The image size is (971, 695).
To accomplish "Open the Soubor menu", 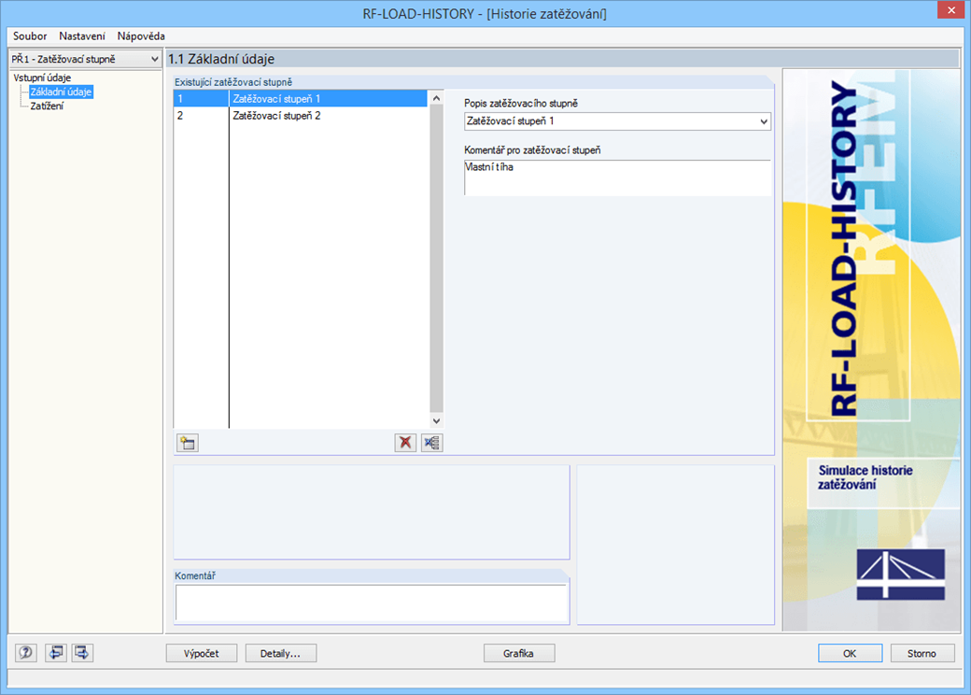I will (30, 35).
